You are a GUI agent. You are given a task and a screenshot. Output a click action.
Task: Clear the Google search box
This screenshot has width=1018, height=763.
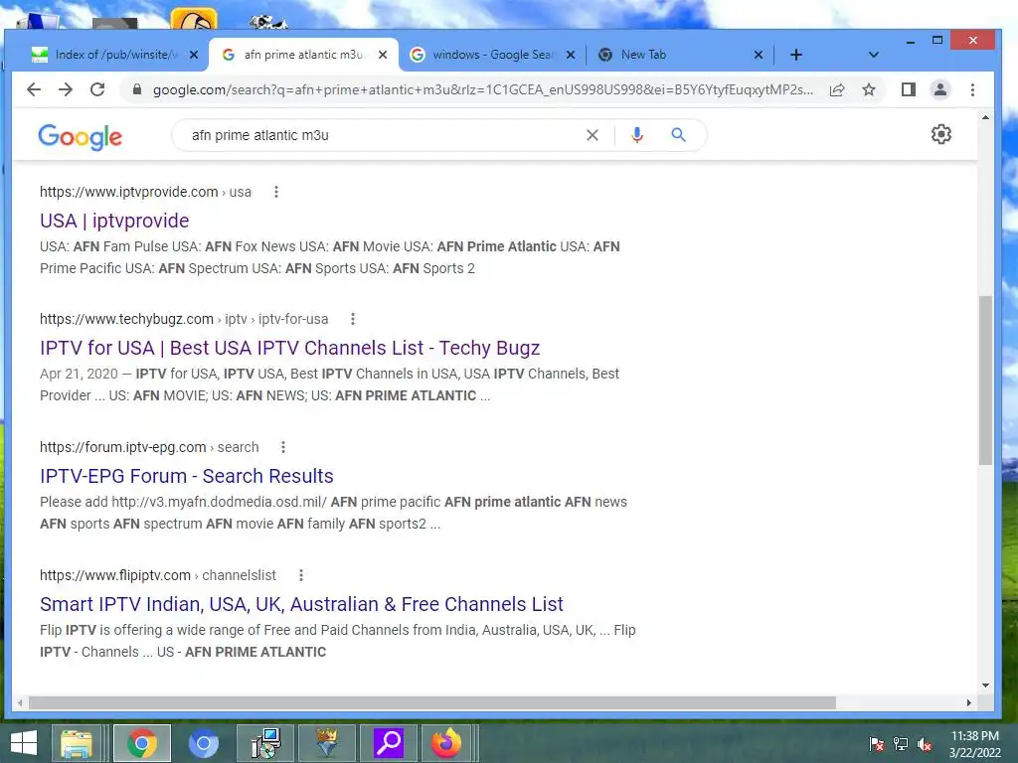[x=593, y=135]
